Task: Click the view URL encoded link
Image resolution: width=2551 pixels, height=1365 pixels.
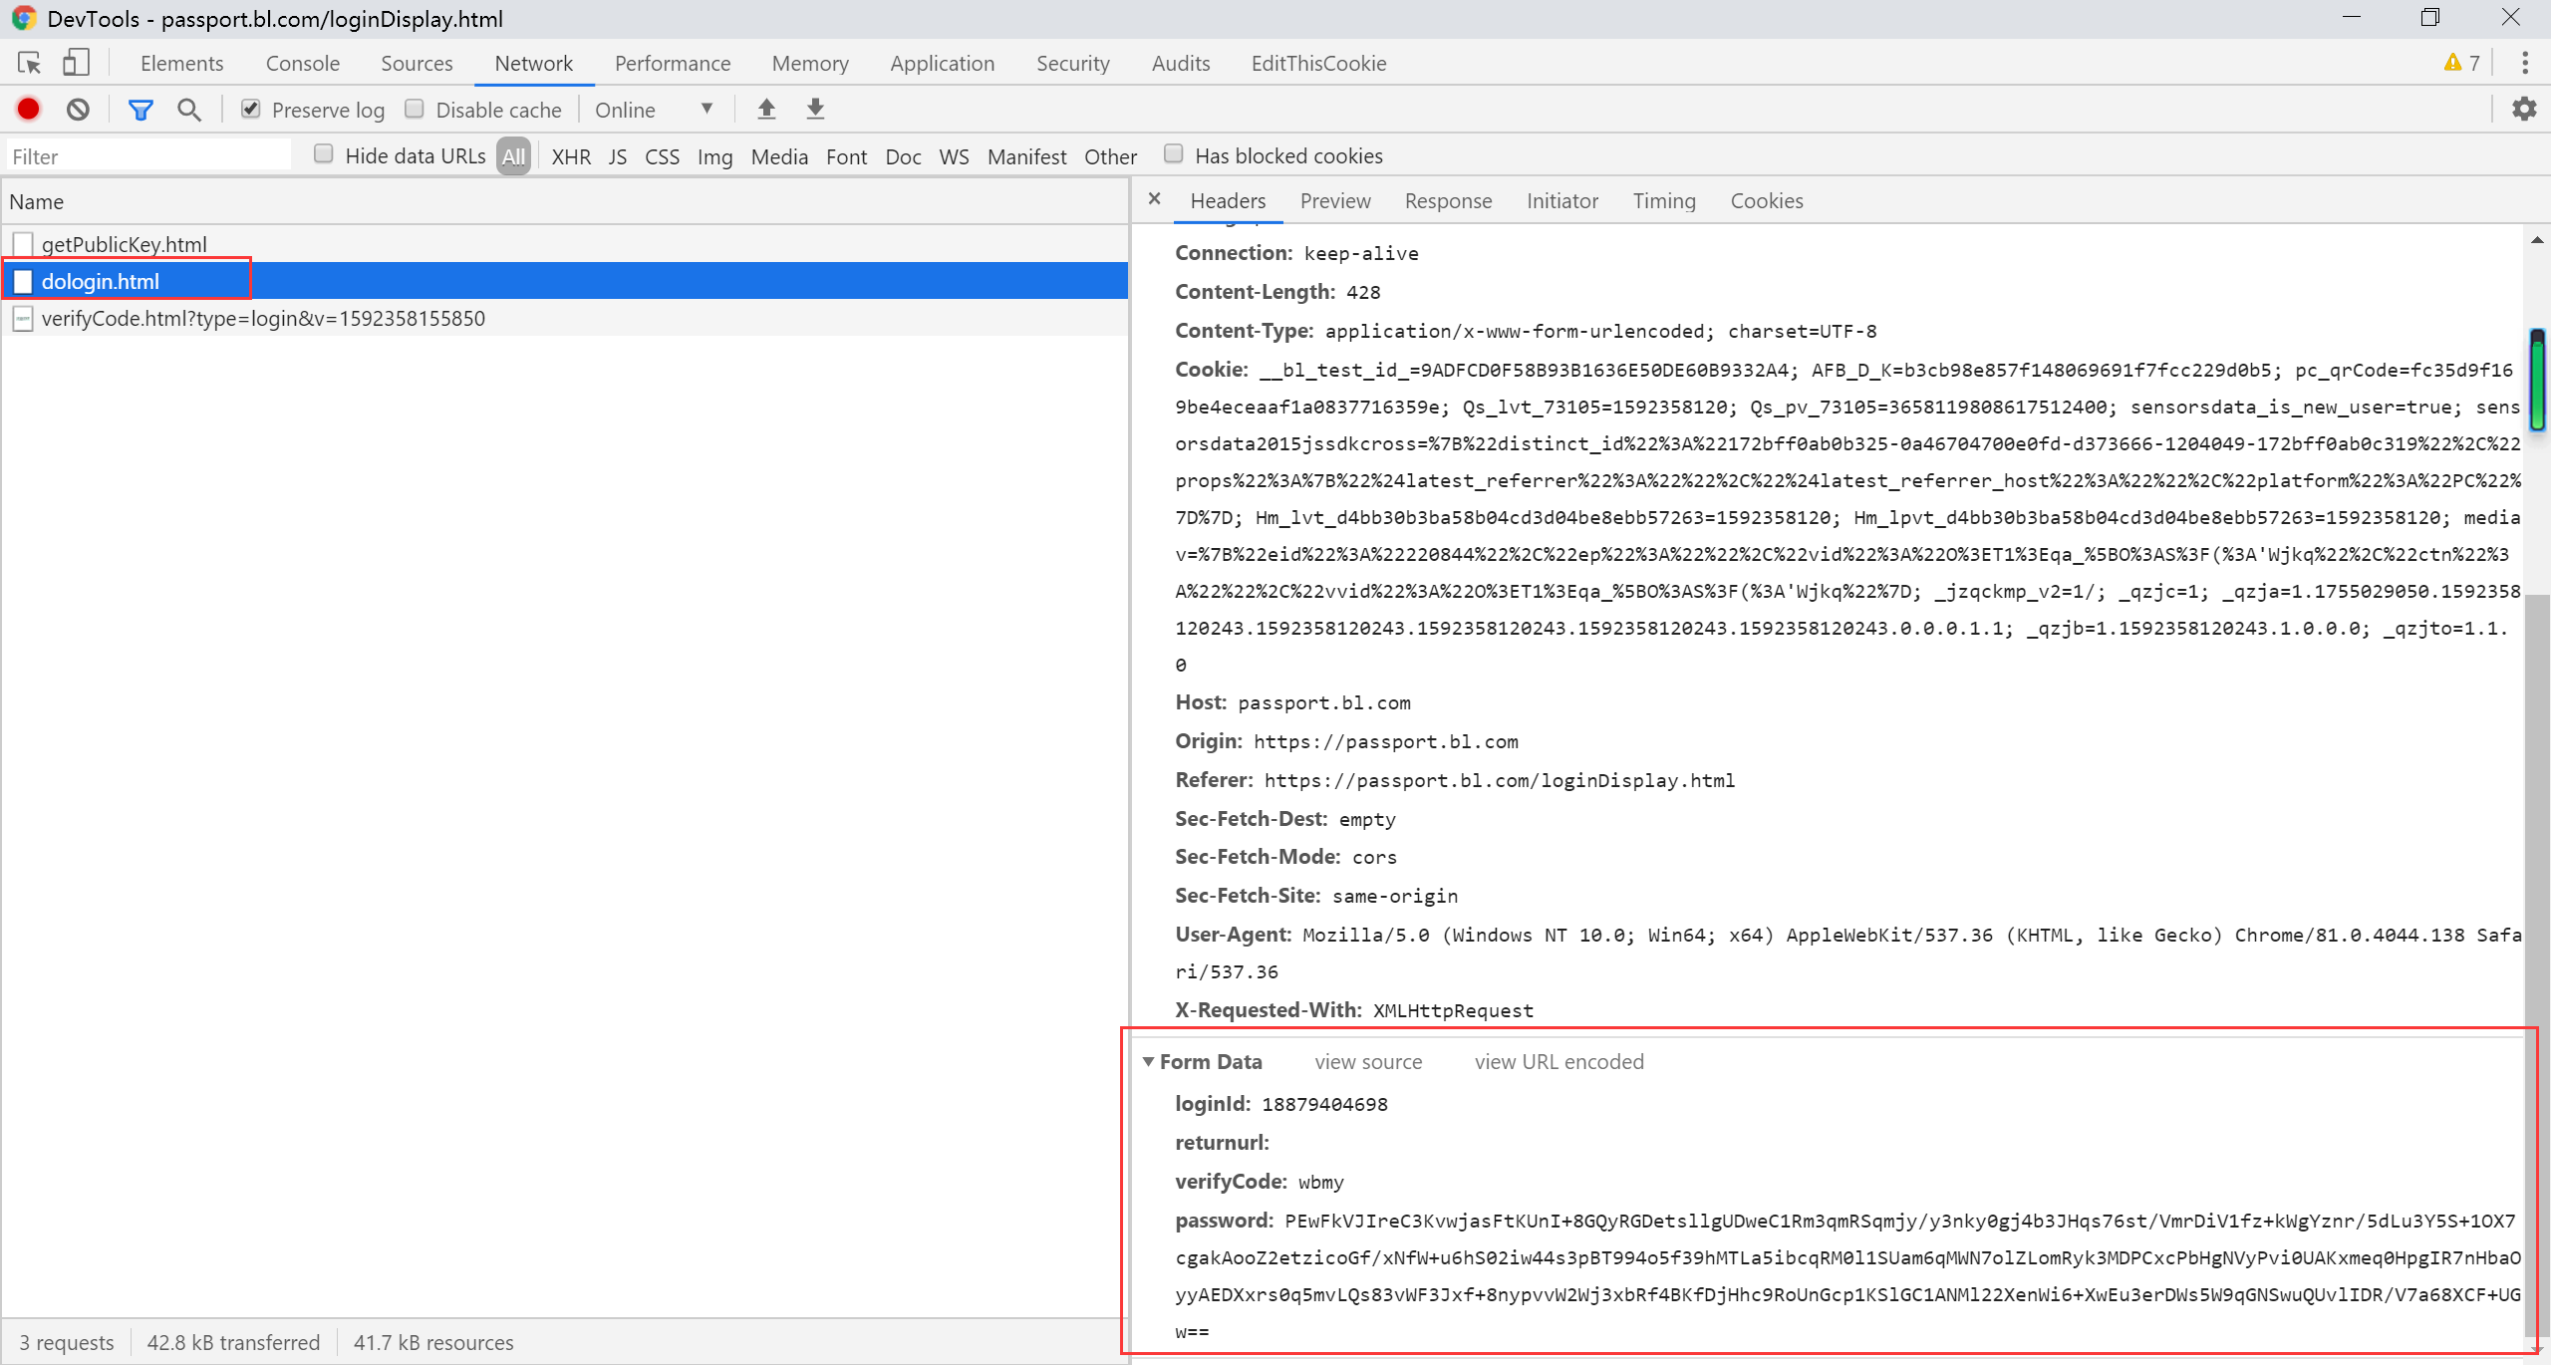Action: (1559, 1062)
